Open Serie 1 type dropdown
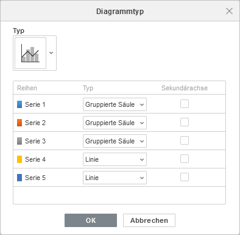This screenshot has width=240, height=235. point(115,104)
